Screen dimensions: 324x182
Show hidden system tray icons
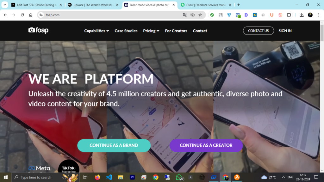(283, 177)
